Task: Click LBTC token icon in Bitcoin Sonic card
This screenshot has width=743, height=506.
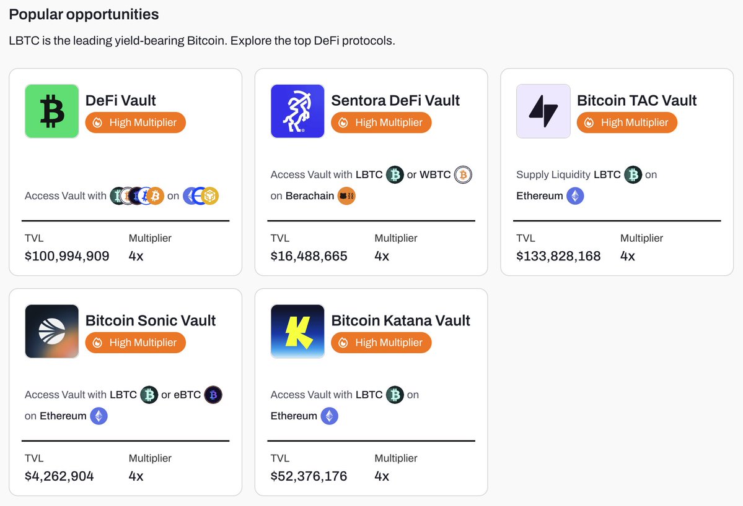Action: 149,395
